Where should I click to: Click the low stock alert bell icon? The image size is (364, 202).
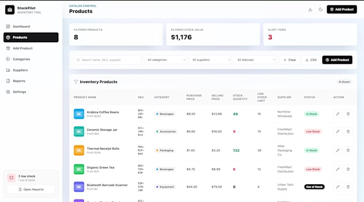pyautogui.click(x=11, y=178)
